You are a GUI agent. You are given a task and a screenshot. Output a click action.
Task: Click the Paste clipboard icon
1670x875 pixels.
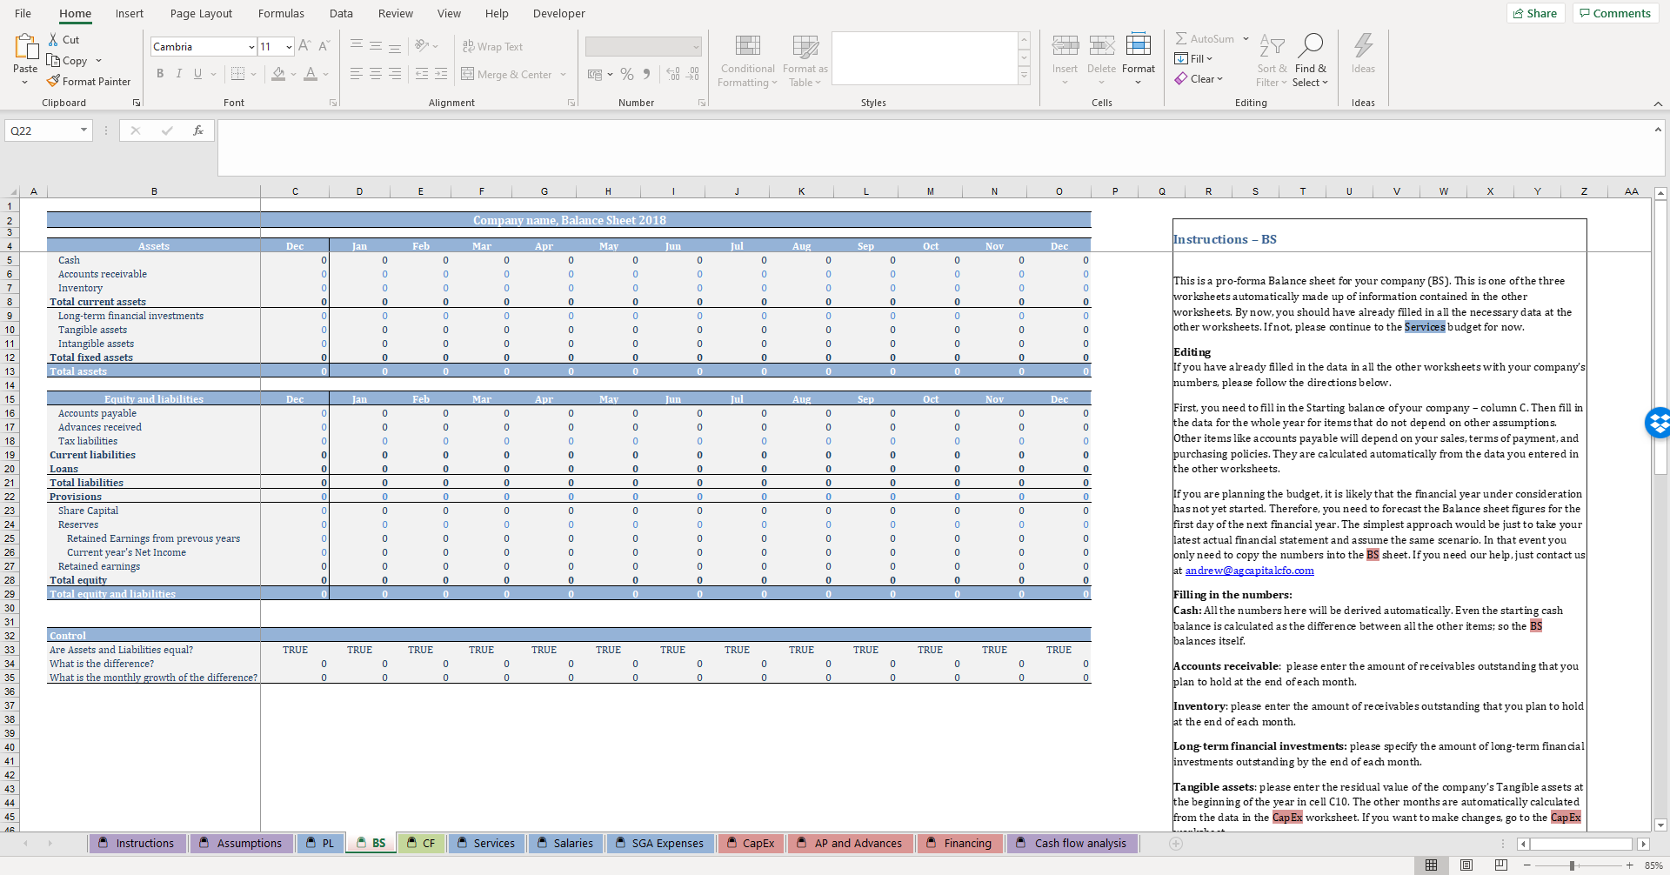tap(25, 47)
